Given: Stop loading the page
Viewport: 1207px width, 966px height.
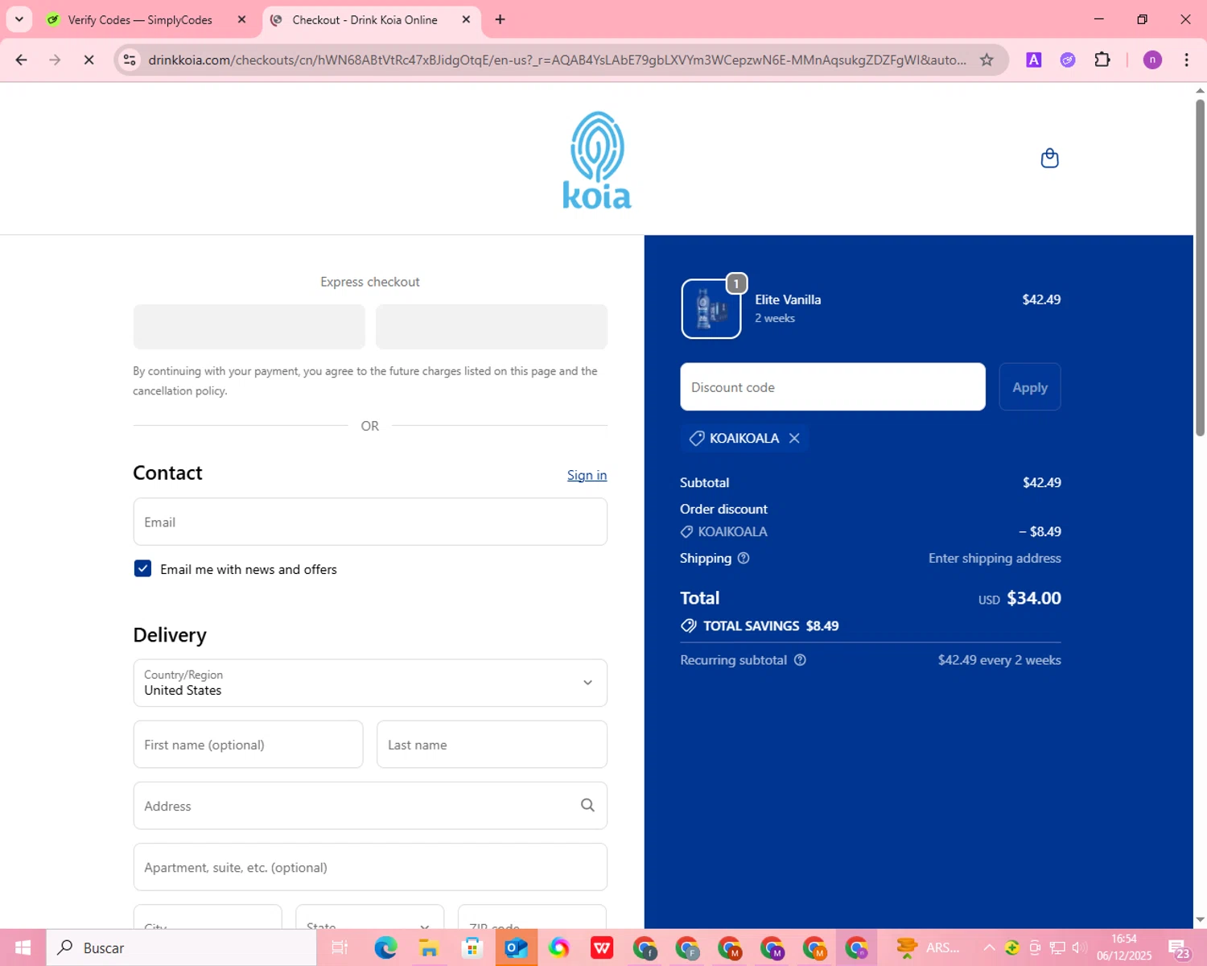Looking at the screenshot, I should click(x=89, y=60).
